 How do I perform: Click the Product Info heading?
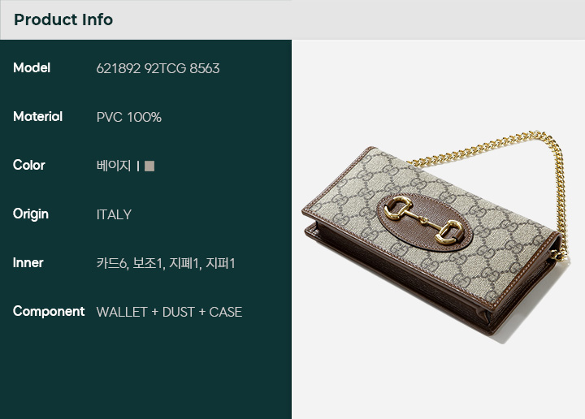click(63, 19)
